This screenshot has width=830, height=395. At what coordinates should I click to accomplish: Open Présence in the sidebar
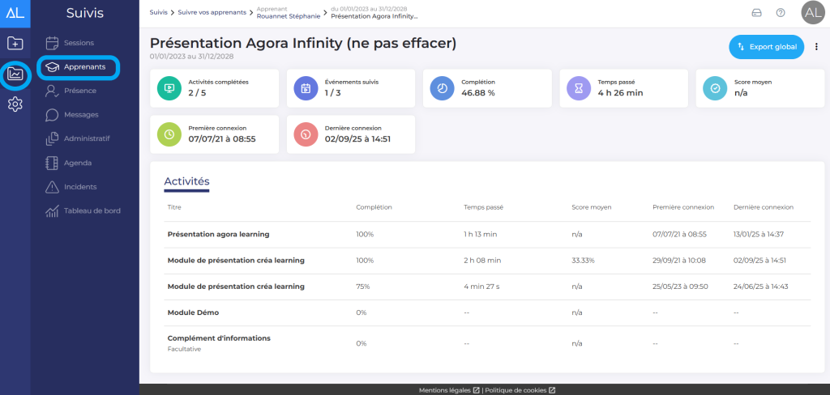tap(79, 91)
